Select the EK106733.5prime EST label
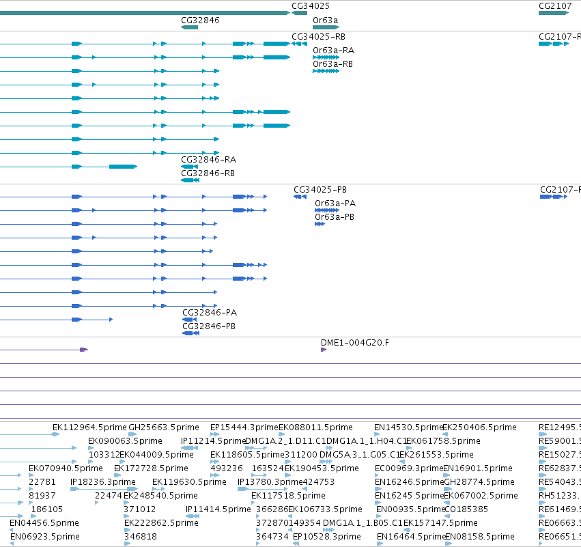 pyautogui.click(x=326, y=509)
